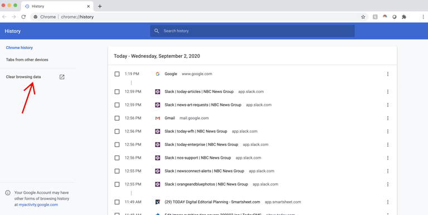428x215 pixels.
Task: Close the History tab
Action: coord(89,6)
